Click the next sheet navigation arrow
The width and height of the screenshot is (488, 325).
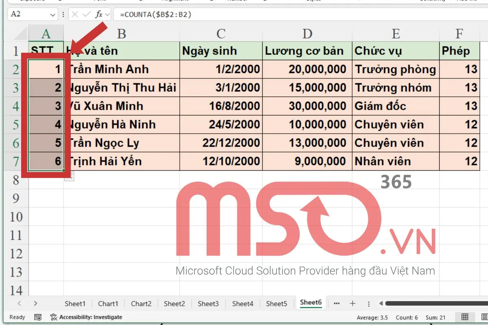tap(36, 303)
